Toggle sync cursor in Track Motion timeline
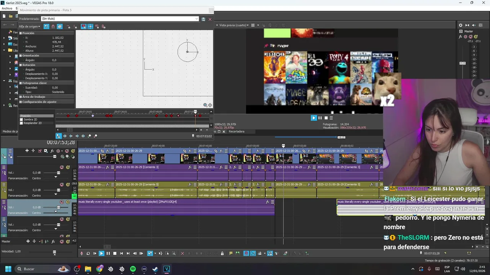The height and width of the screenshot is (275, 490). pyautogui.click(x=59, y=136)
